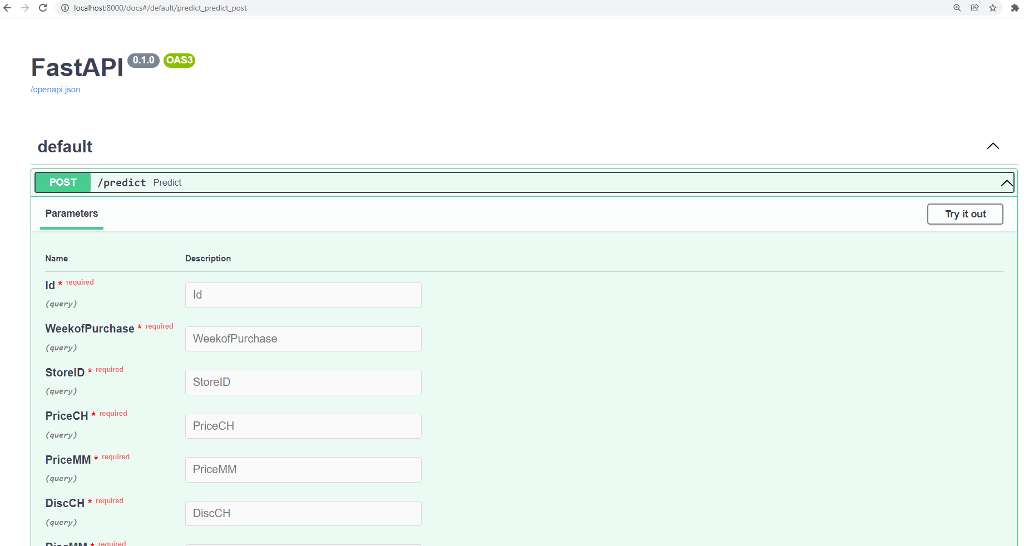Select the Parameters tab
The width and height of the screenshot is (1024, 546).
click(x=72, y=214)
